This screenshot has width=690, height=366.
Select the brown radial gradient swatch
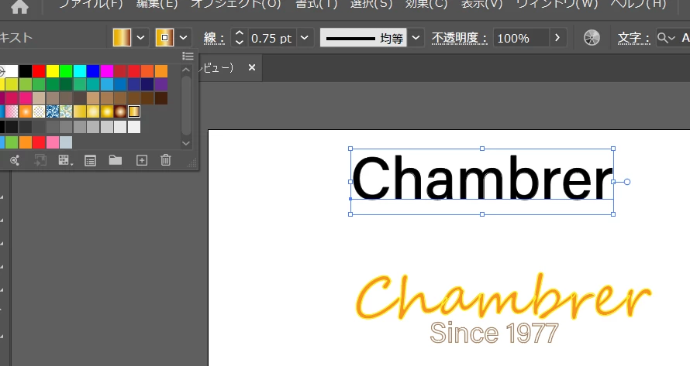coord(120,111)
